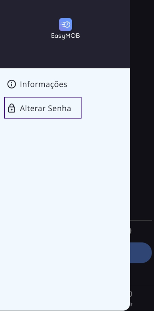Click the padlock icon beside Alterar Senha
Screen dimensions: 154x311
coord(12,108)
